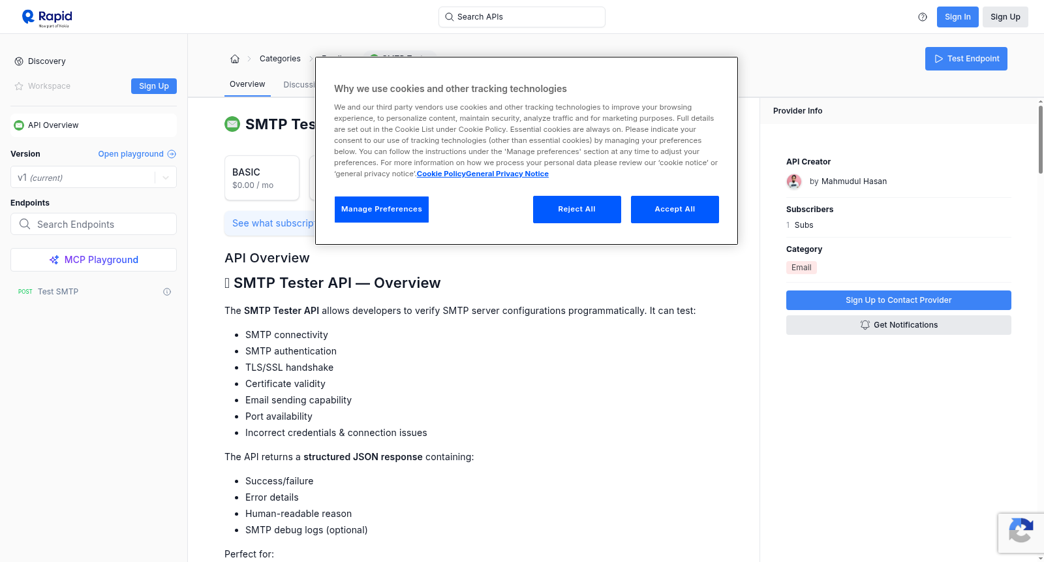Image resolution: width=1044 pixels, height=562 pixels.
Task: Click the Email category tag
Action: [x=801, y=268]
